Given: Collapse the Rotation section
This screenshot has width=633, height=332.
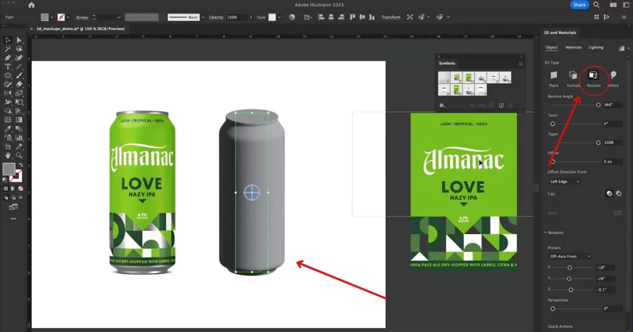Looking at the screenshot, I should pos(545,233).
